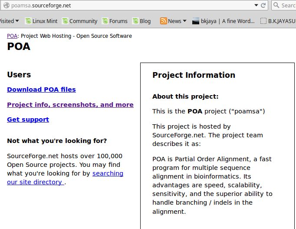Image resolution: width=296 pixels, height=229 pixels.
Task: Click the Get support link
Action: (x=28, y=119)
